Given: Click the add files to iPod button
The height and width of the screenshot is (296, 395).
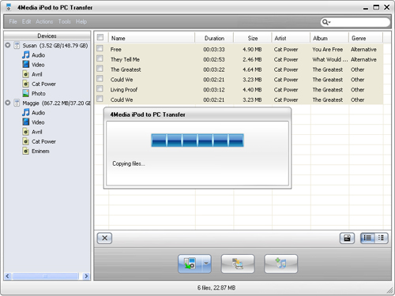Looking at the screenshot, I should [281, 264].
